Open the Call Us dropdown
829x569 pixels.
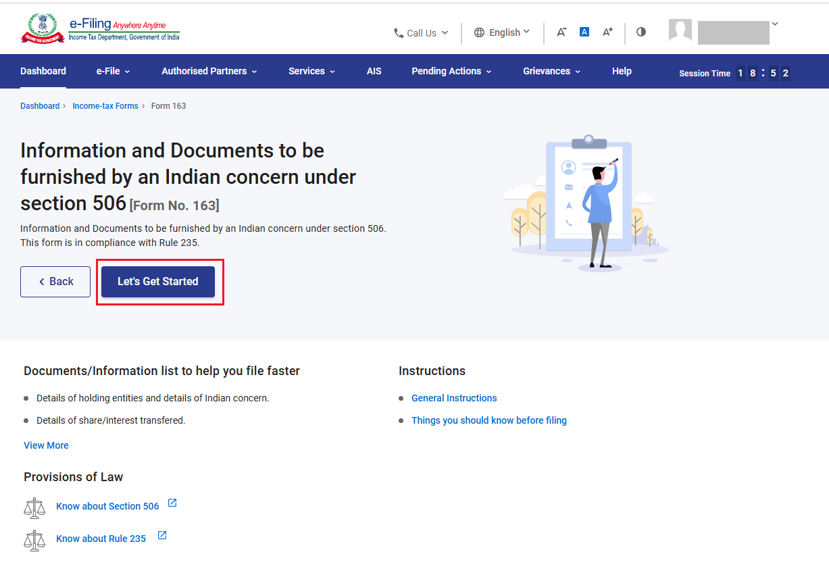point(422,33)
